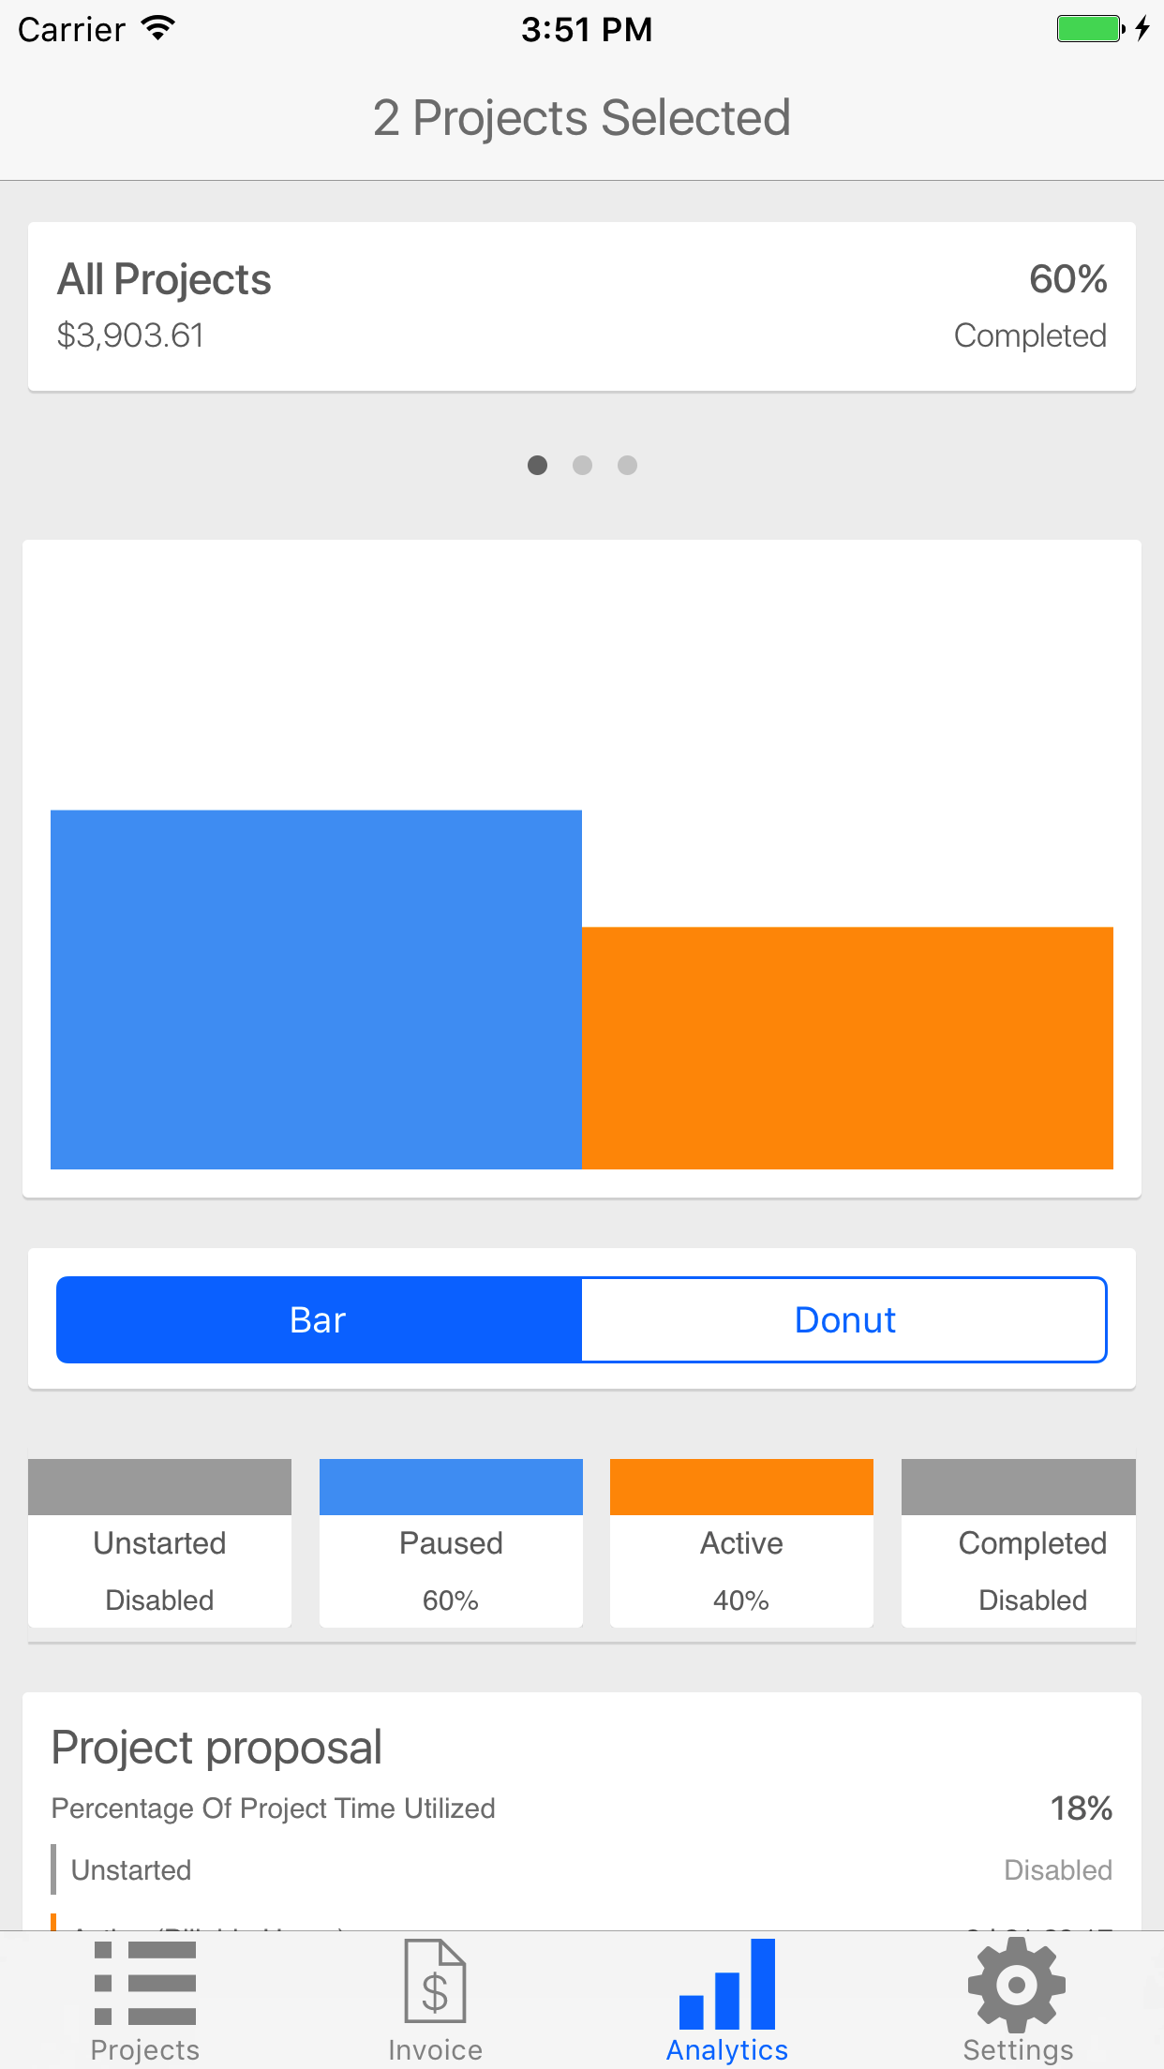Select the orange Active bar in chart
The width and height of the screenshot is (1164, 2069).
(x=847, y=1048)
